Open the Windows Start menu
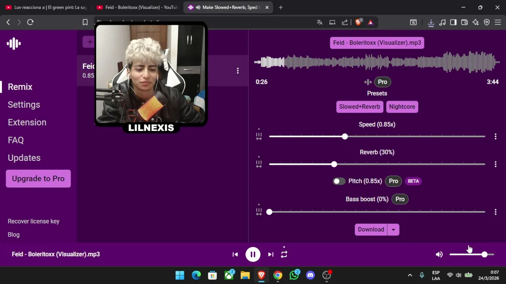The image size is (506, 284). point(180,275)
